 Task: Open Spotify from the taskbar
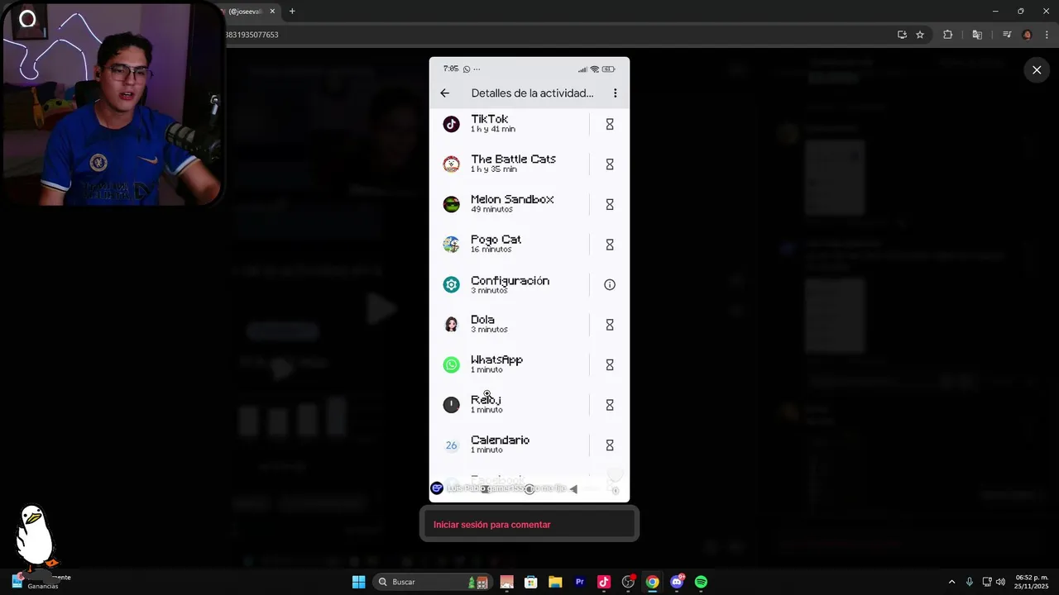tap(701, 582)
